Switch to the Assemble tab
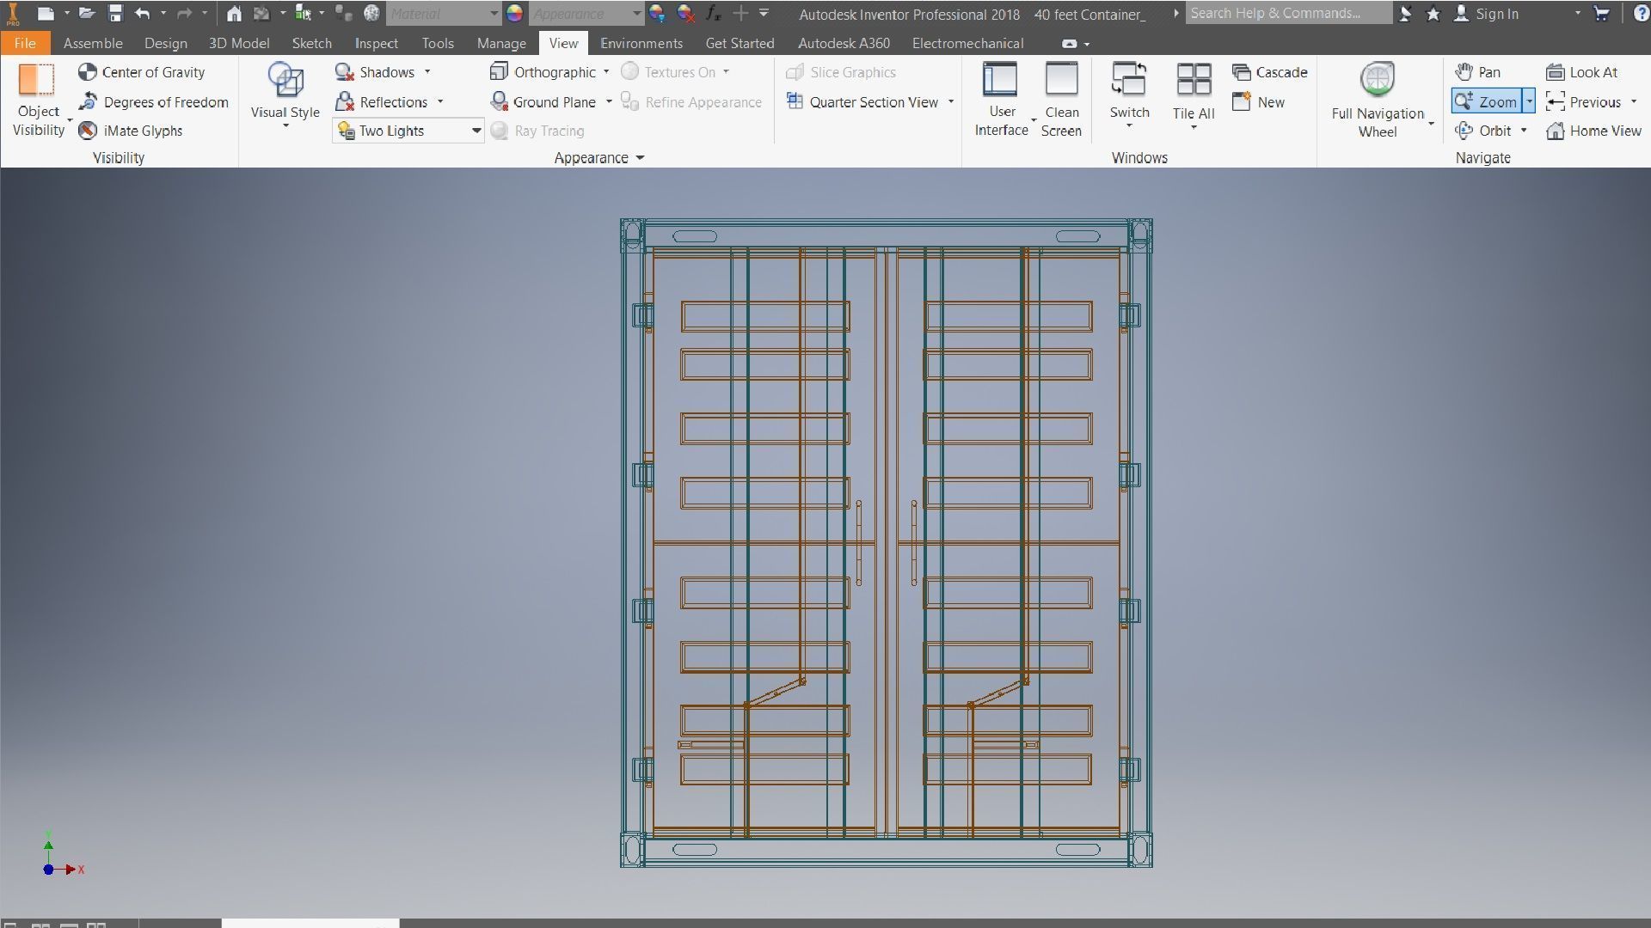Viewport: 1651px width, 928px height. (x=93, y=43)
